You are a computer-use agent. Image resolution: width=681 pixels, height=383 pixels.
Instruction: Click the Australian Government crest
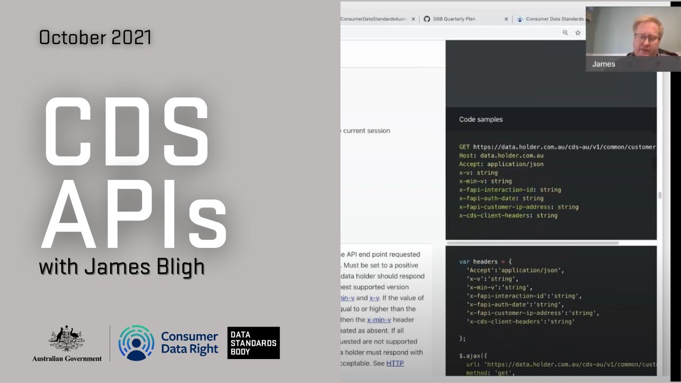pyautogui.click(x=67, y=343)
